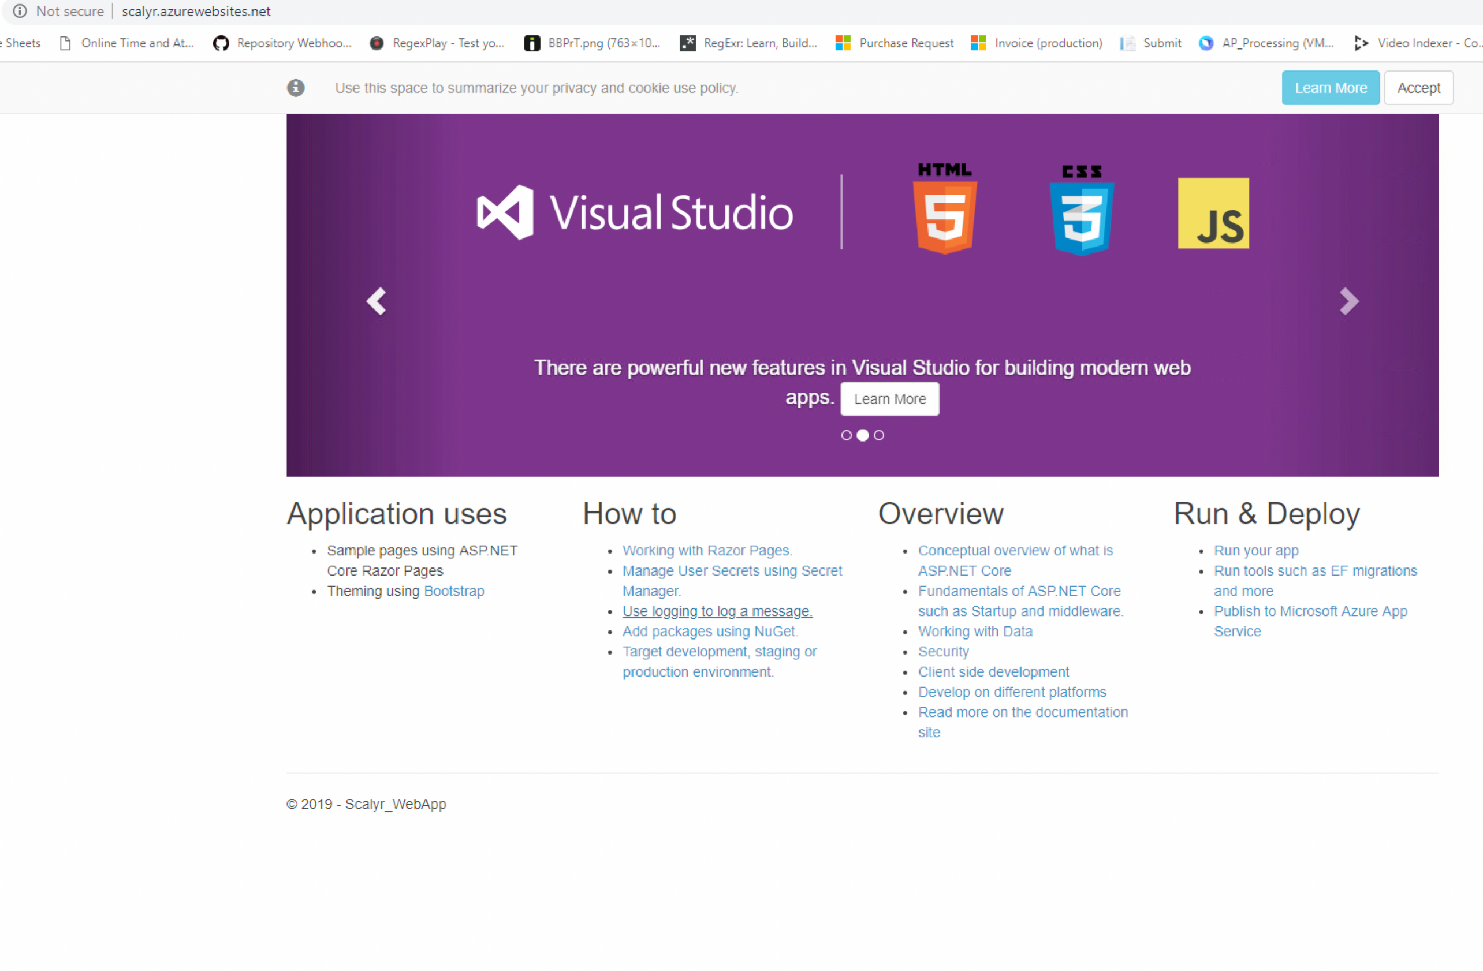Click Learn More button in carousel
Viewport: 1483px width, 971px height.
(889, 398)
